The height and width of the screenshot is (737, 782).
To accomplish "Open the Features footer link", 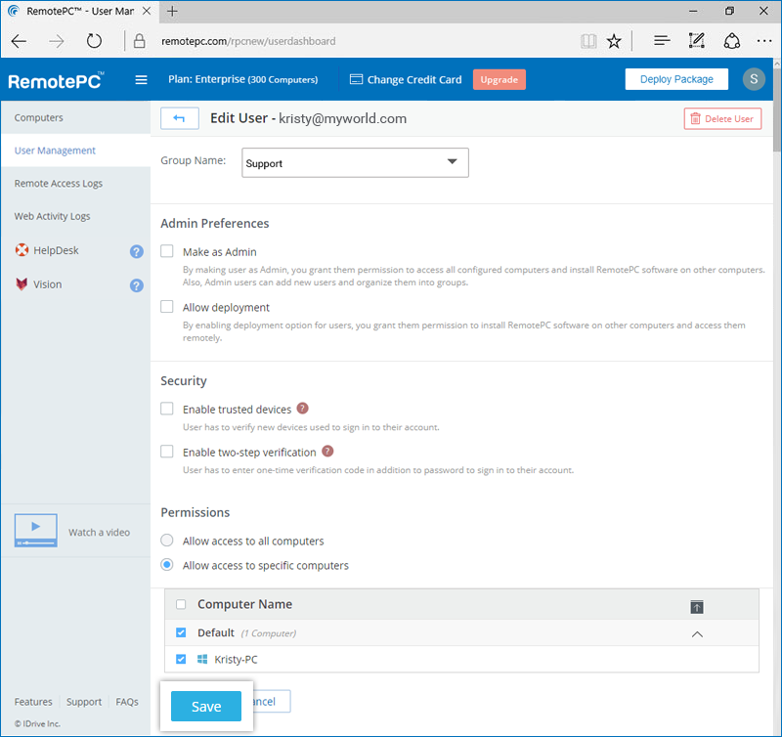I will [x=33, y=702].
